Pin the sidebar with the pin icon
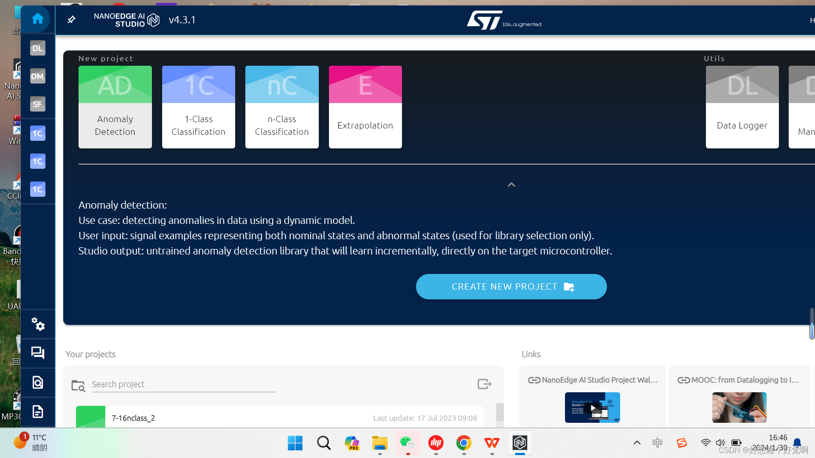The height and width of the screenshot is (458, 815). click(71, 20)
